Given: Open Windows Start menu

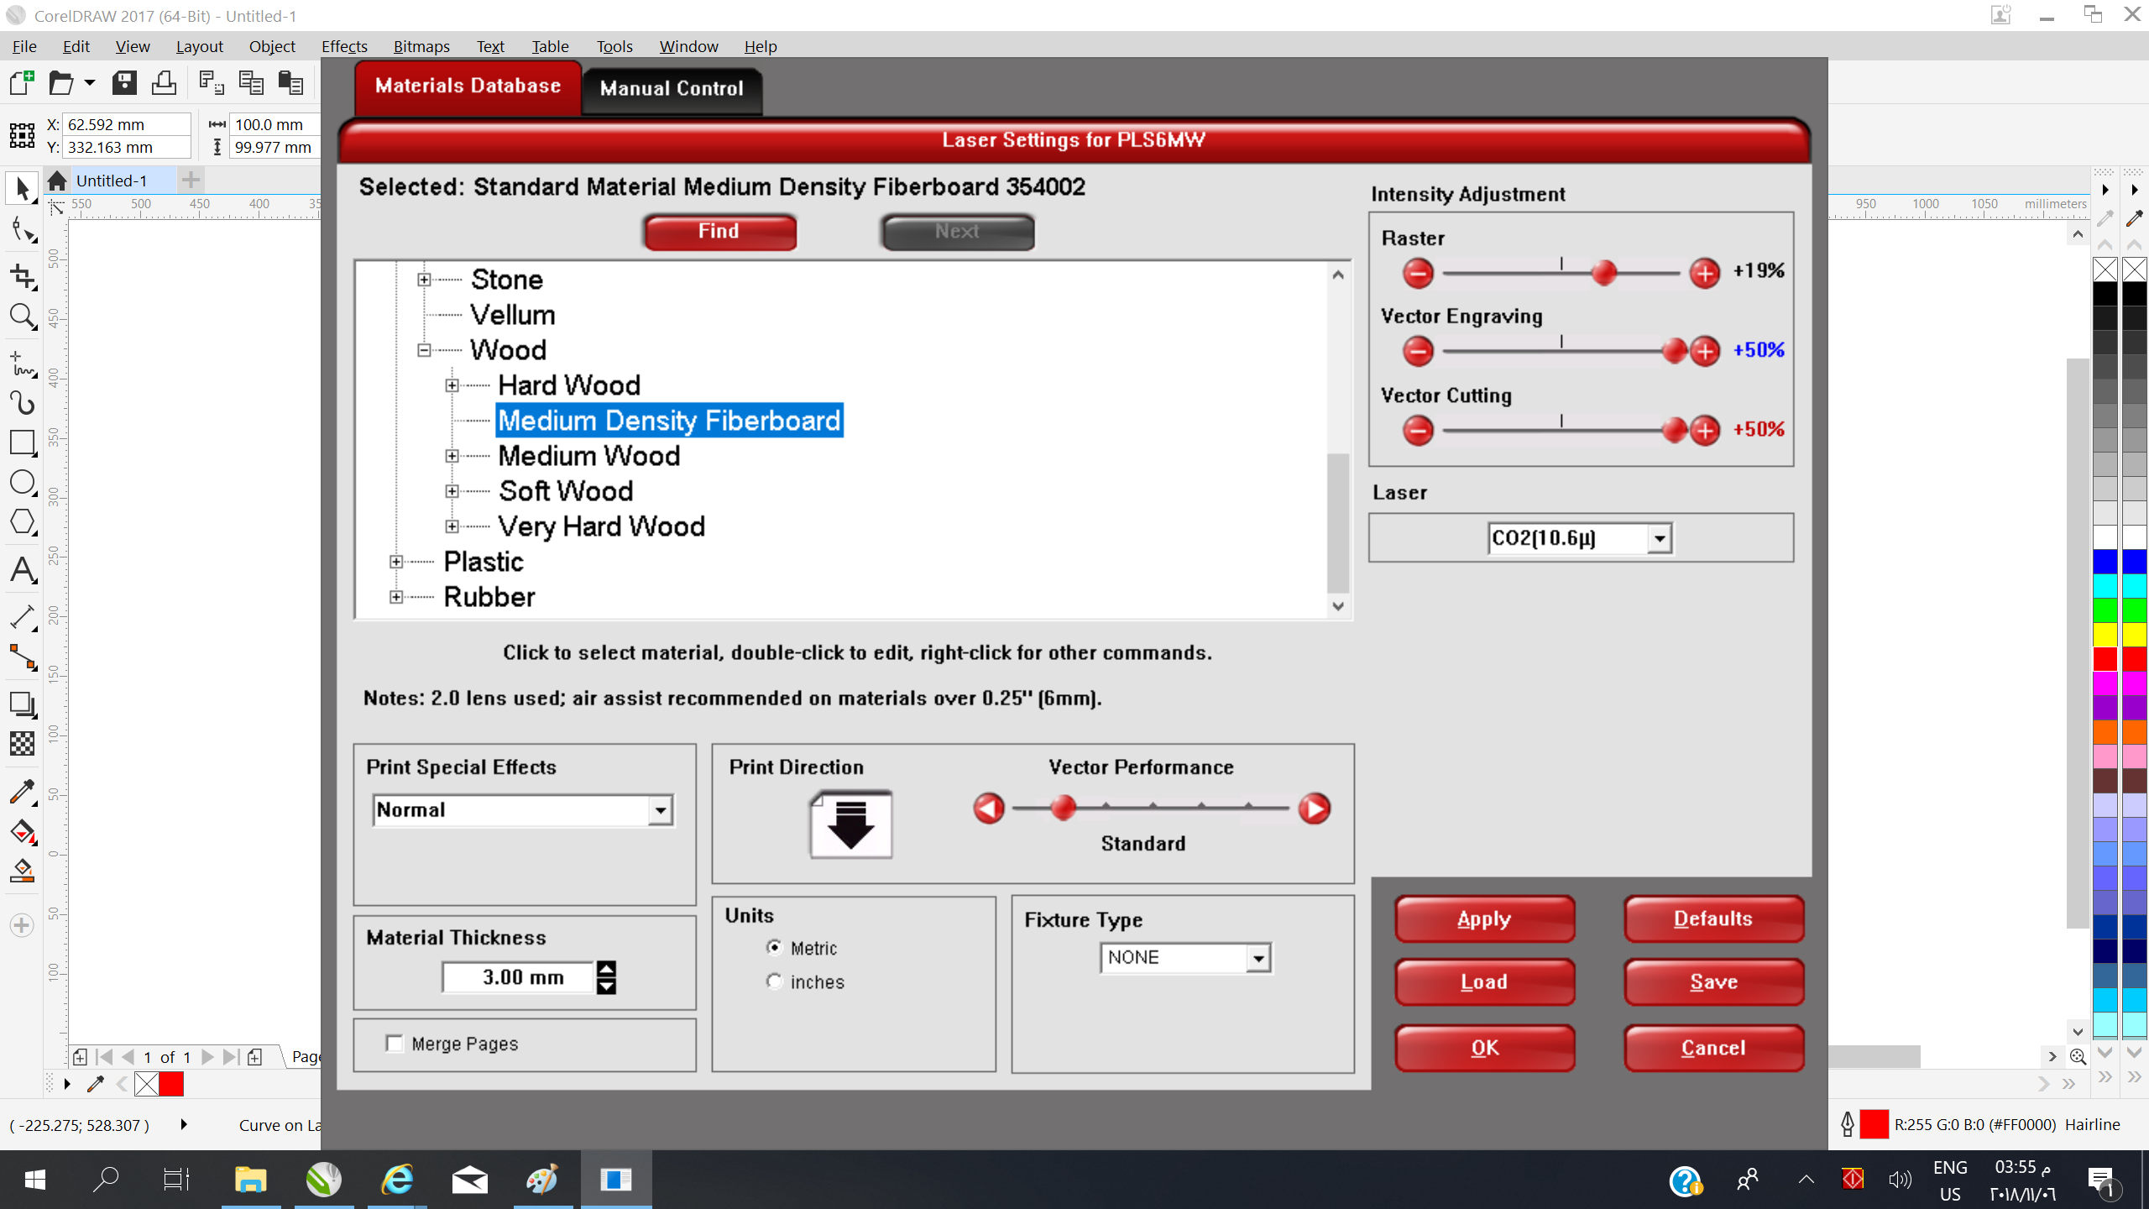Looking at the screenshot, I should point(35,1180).
